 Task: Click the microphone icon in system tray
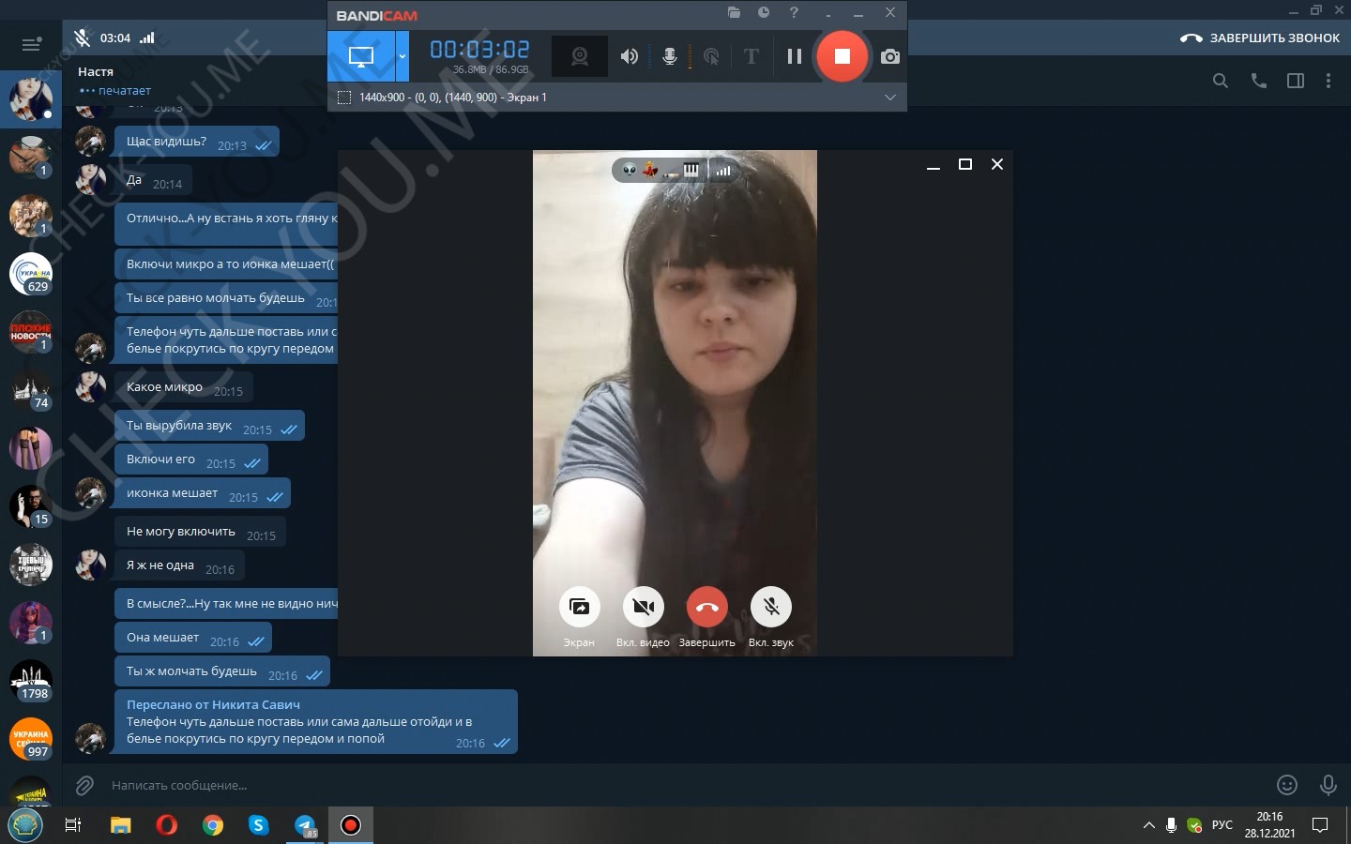tap(1171, 825)
